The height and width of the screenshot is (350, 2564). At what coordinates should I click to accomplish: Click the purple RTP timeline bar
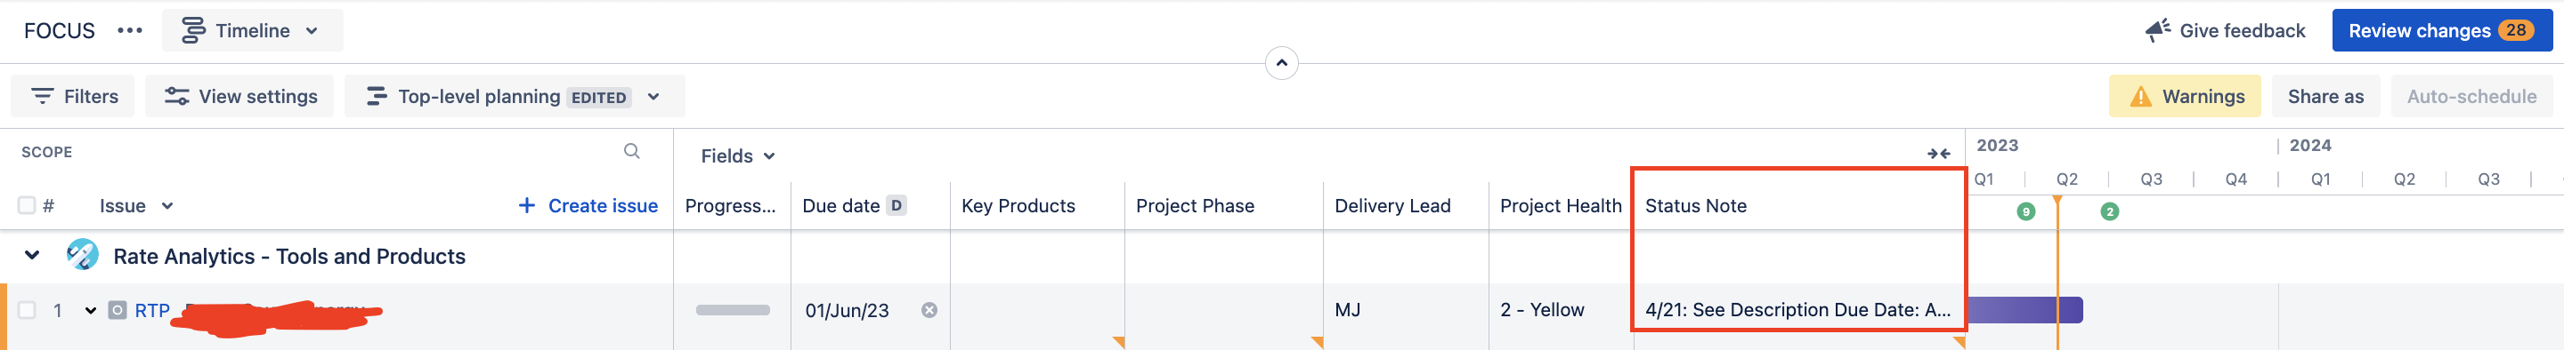tap(2024, 310)
